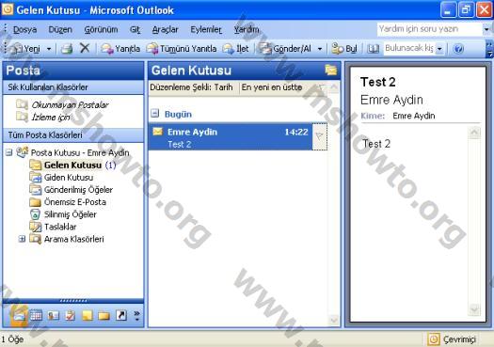This screenshot has height=347, width=494.
Task: Open Tasks from navigation bar icons
Action: click(71, 315)
